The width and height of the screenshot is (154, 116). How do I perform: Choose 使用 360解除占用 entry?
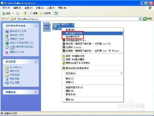click(92, 56)
